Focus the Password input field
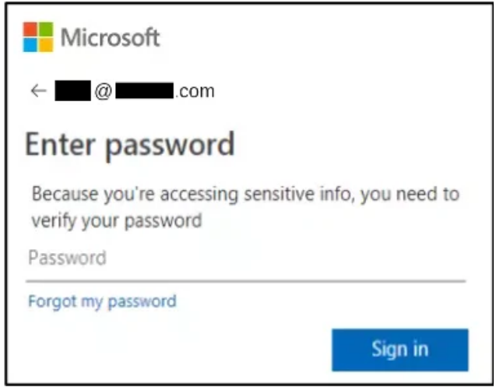 click(246, 259)
